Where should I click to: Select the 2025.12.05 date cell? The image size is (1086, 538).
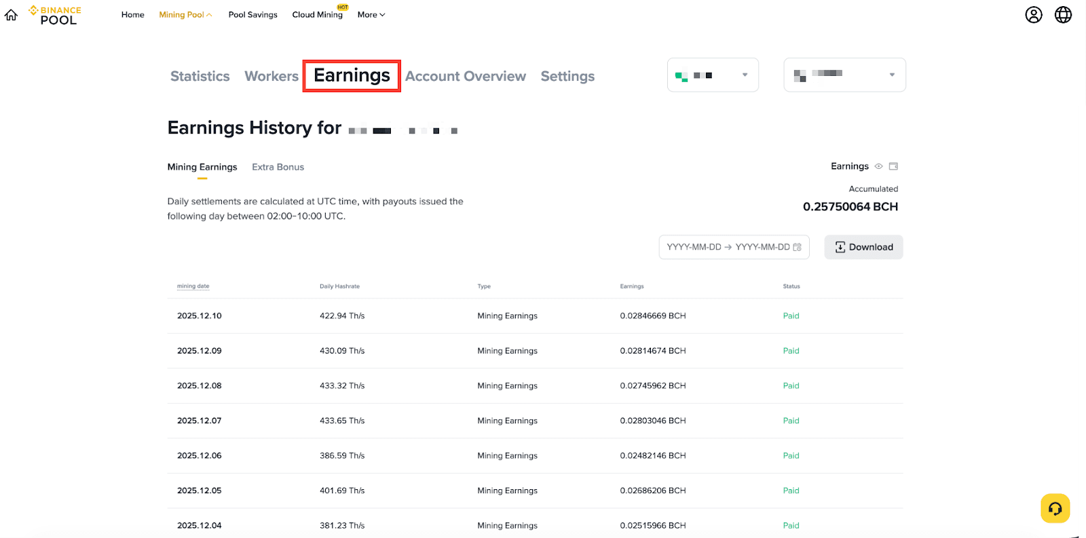coord(200,491)
